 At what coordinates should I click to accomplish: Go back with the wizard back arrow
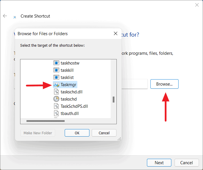click(x=5, y=16)
